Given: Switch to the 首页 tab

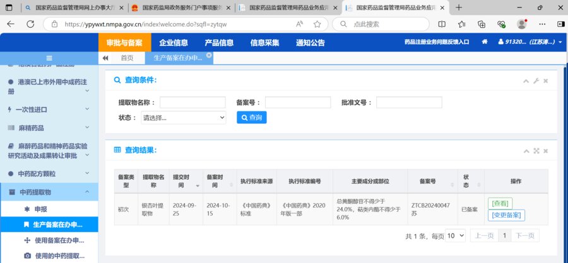Looking at the screenshot, I should tap(127, 58).
